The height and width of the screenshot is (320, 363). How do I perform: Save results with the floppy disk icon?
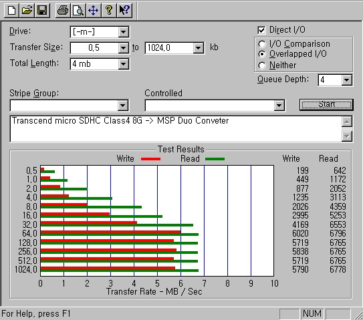click(42, 11)
